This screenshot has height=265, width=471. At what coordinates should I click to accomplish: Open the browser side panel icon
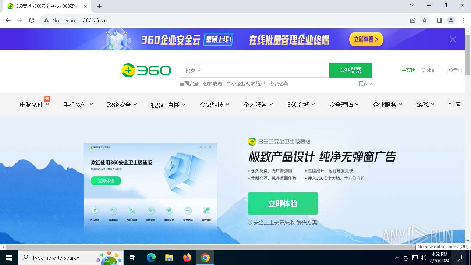click(439, 20)
